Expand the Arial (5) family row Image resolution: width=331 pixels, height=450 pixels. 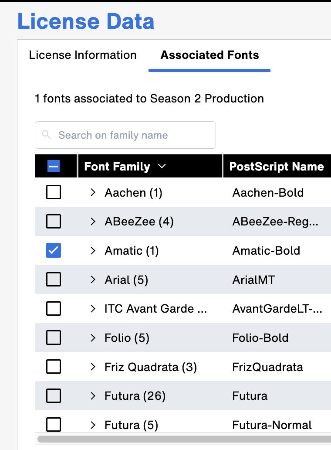[x=93, y=280]
